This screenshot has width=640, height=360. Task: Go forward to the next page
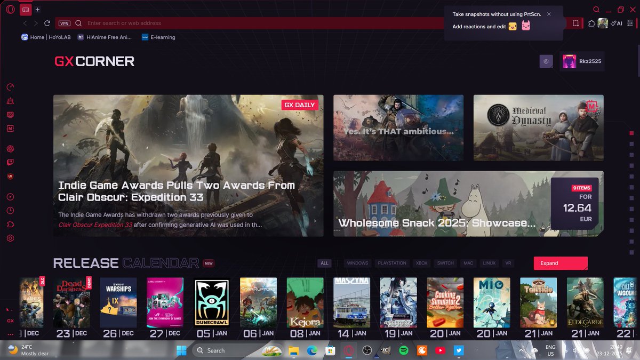(36, 23)
